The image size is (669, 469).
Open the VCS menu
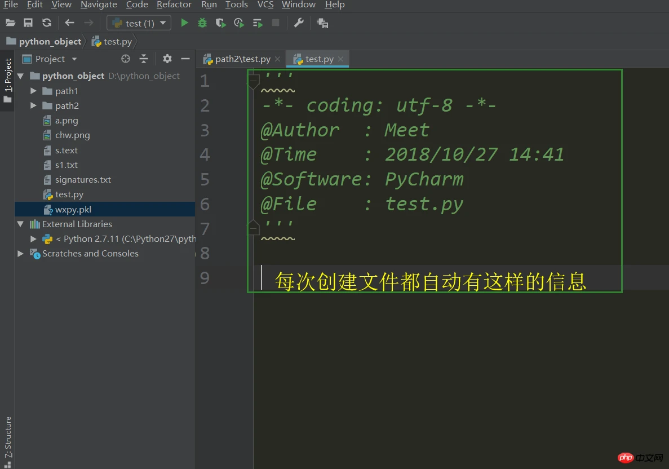(x=265, y=5)
